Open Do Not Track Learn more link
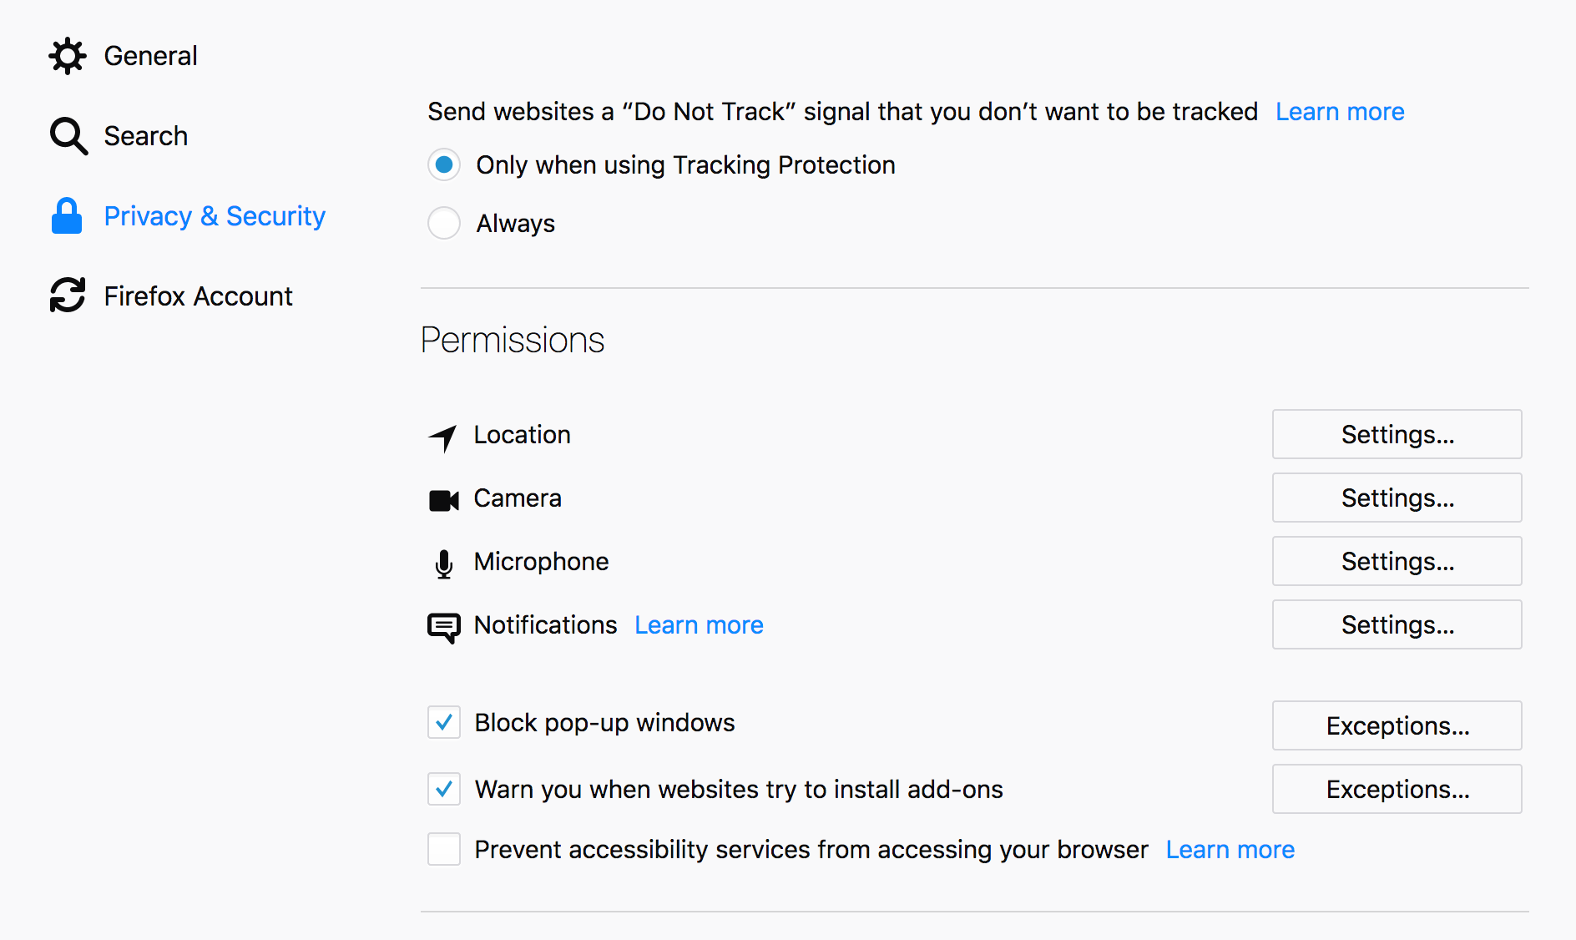 coord(1340,112)
